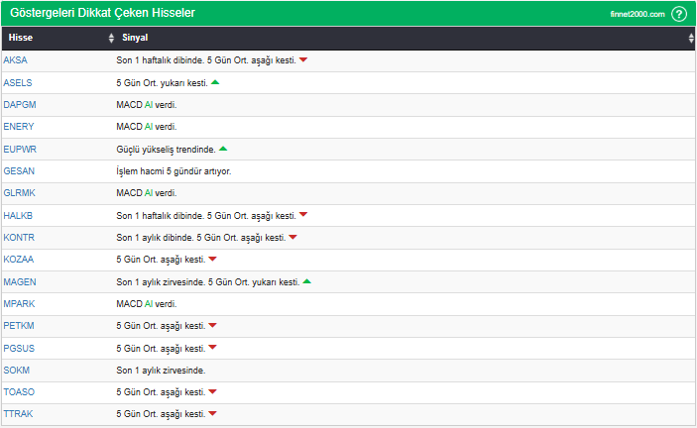The width and height of the screenshot is (697, 428).
Task: Select ASELS stock ticker
Action: click(17, 82)
